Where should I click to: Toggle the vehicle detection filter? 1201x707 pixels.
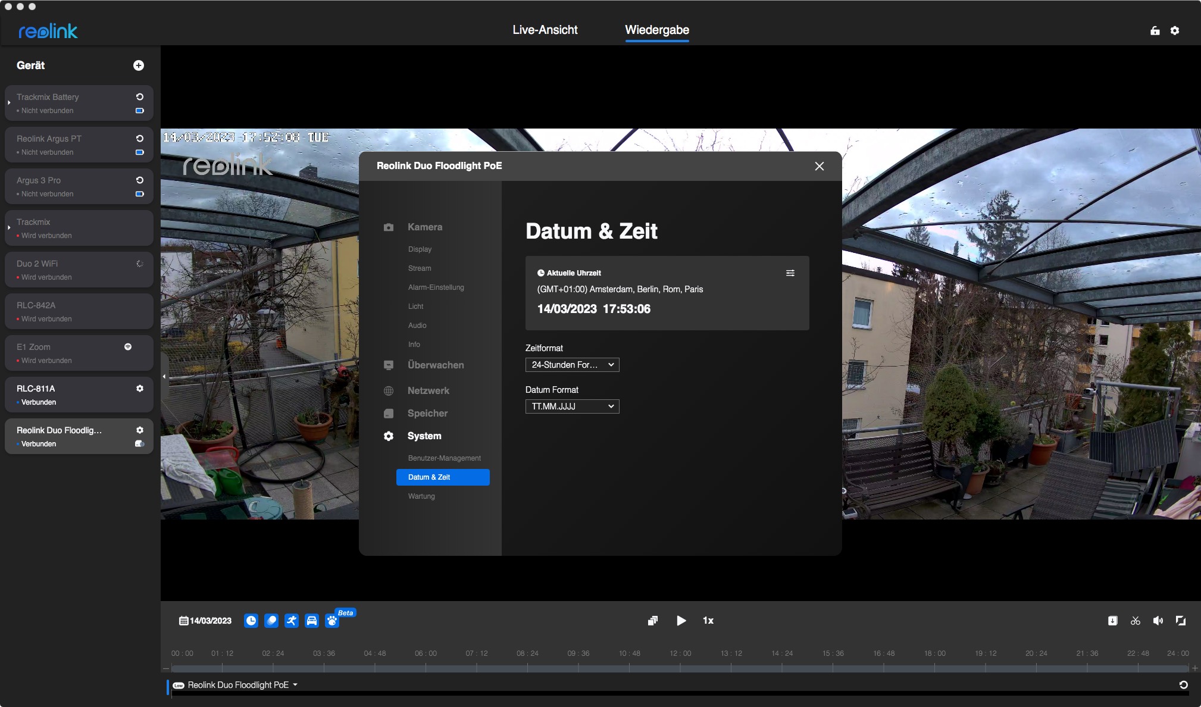(312, 621)
